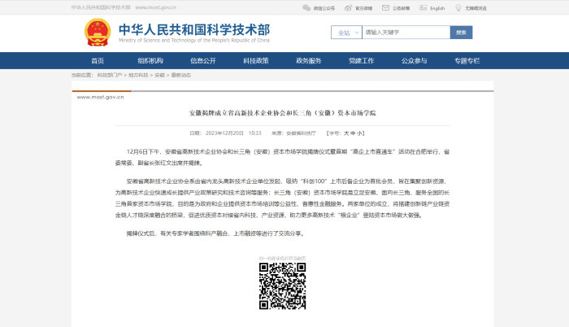Click the Weibo 官方微博 icon
Image resolution: width=569 pixels, height=327 pixels.
click(x=348, y=8)
